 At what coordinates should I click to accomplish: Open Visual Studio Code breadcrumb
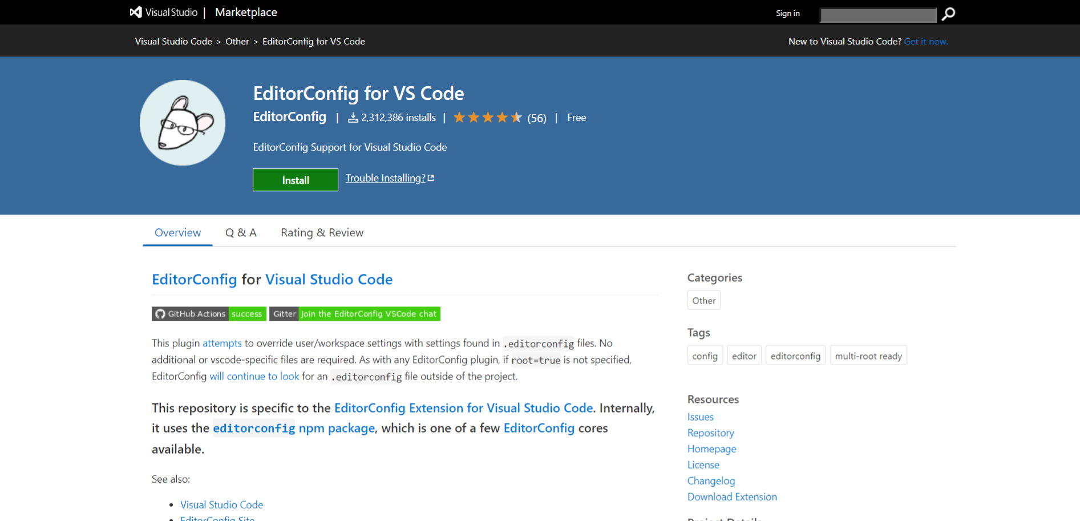(173, 41)
